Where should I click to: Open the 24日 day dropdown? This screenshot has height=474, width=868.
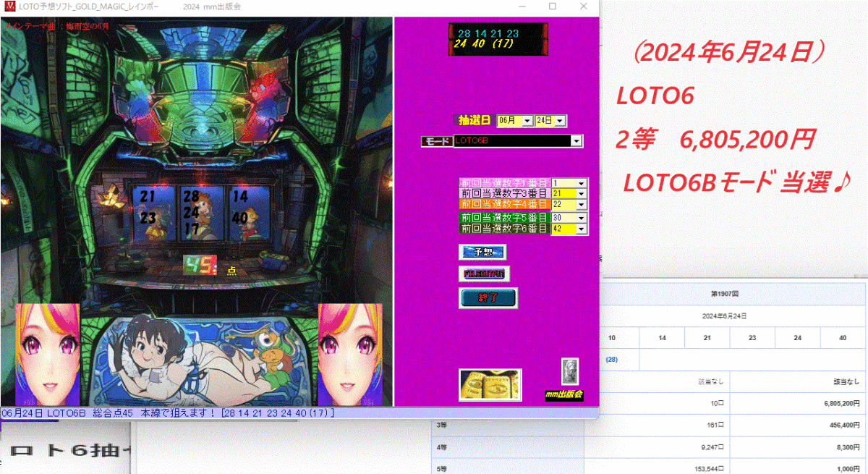(x=558, y=120)
